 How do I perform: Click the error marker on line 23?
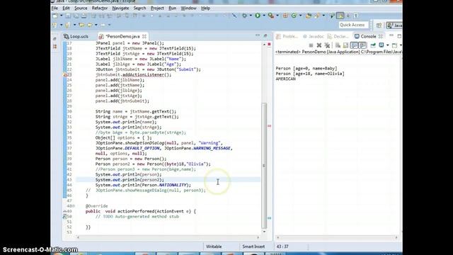[65, 75]
